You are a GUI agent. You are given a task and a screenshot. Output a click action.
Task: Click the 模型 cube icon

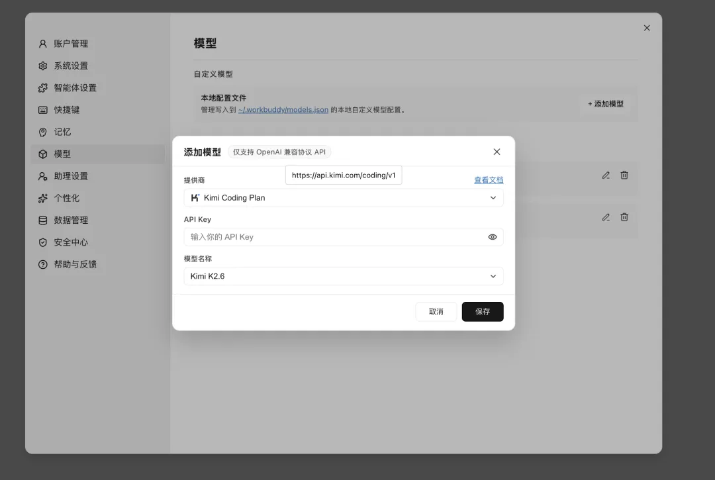(x=43, y=154)
